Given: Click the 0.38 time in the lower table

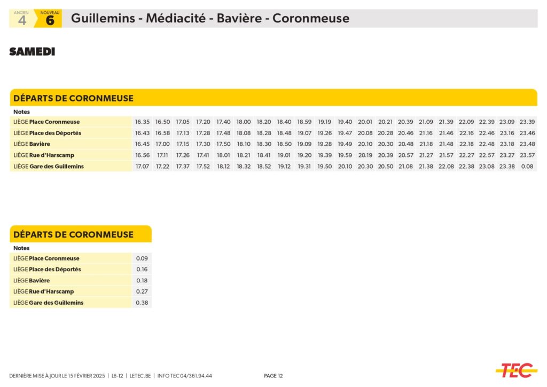Looking at the screenshot, I should [142, 303].
